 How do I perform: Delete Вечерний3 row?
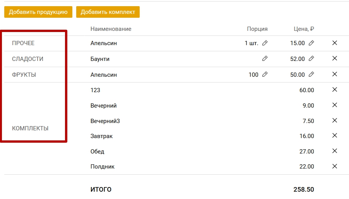[335, 120]
